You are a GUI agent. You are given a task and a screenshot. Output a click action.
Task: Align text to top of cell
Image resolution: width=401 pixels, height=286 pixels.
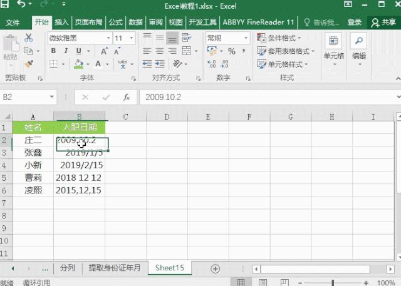point(147,38)
